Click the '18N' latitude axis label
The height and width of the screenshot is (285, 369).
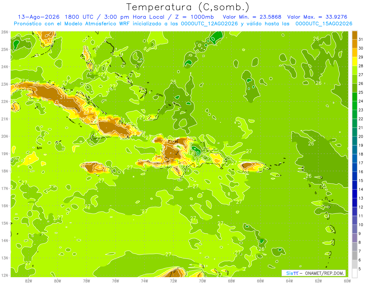click(x=4, y=171)
